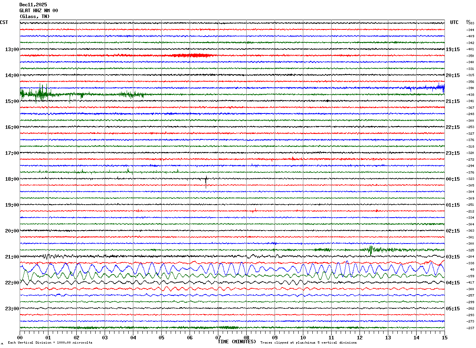
Task: Click the sharp black spike on the 18:00 trace
Action: coord(206,181)
